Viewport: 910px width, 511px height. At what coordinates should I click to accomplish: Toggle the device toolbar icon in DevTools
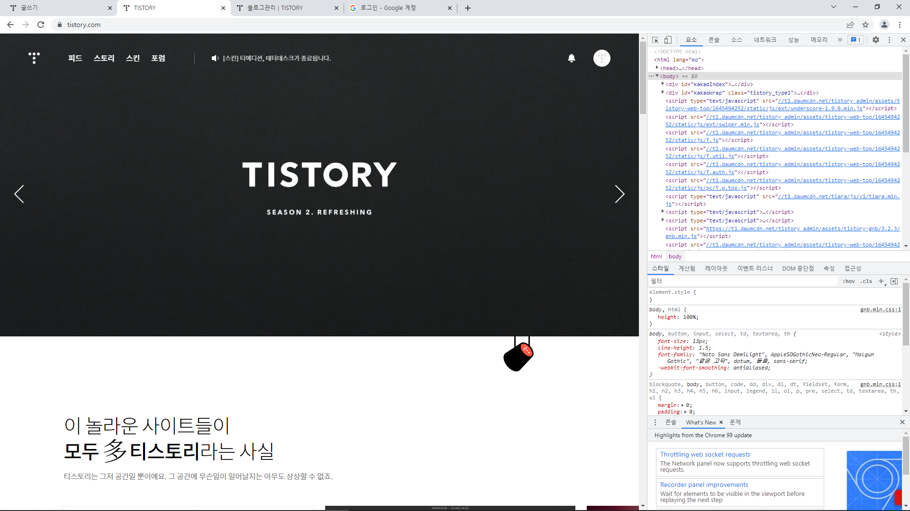(668, 40)
